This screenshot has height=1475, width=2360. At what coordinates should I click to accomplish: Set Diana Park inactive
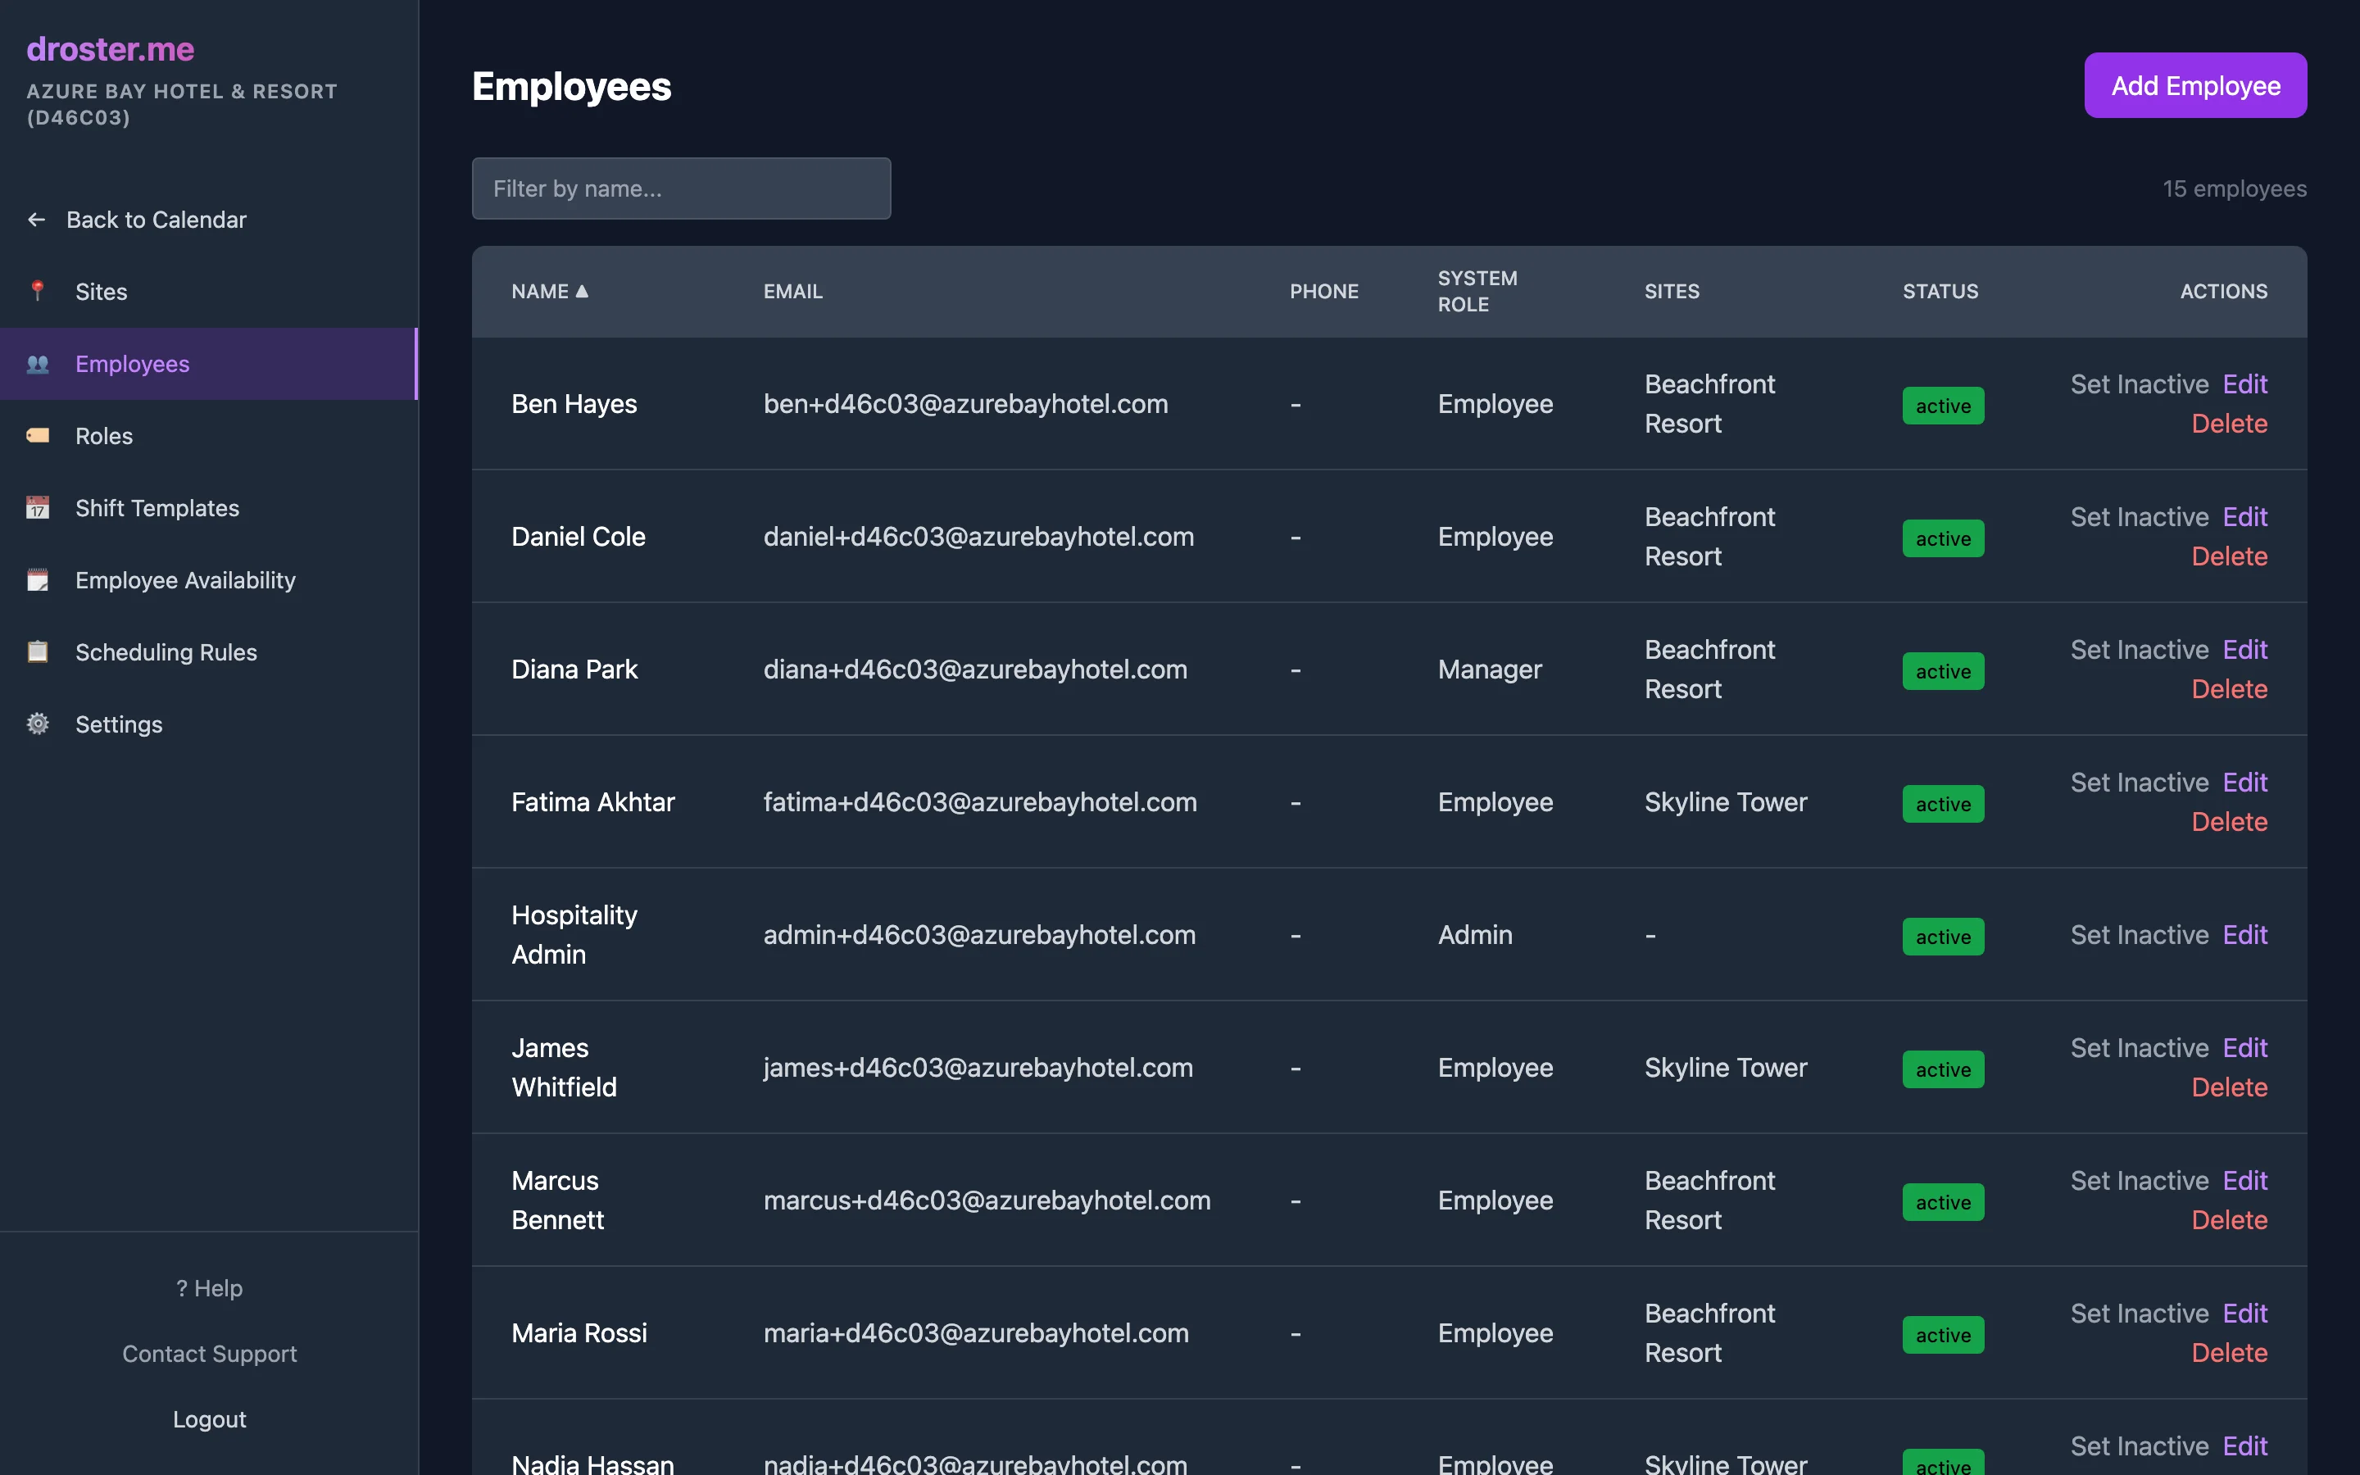tap(2139, 650)
